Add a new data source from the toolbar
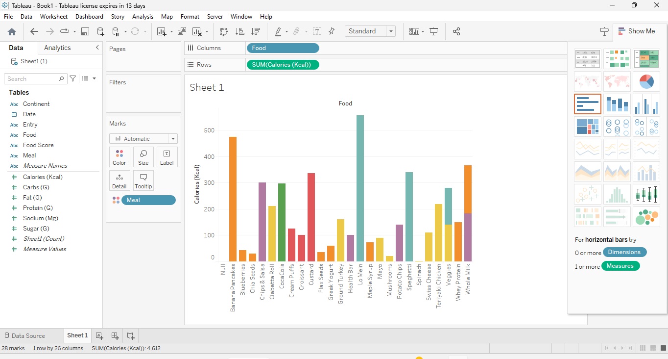668x359 pixels. (100, 31)
